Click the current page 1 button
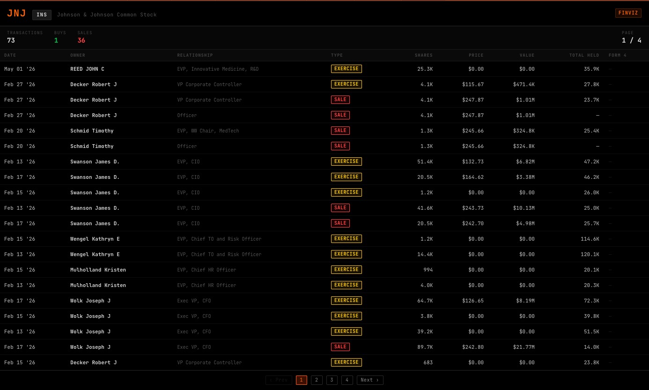This screenshot has height=390, width=649. pyautogui.click(x=301, y=380)
